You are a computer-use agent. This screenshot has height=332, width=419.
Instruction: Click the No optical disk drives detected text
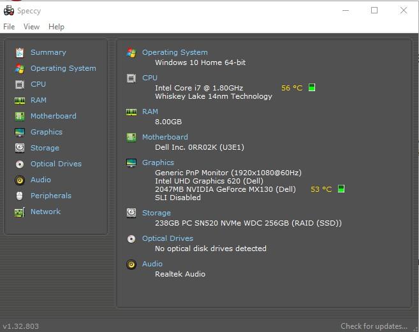point(211,249)
